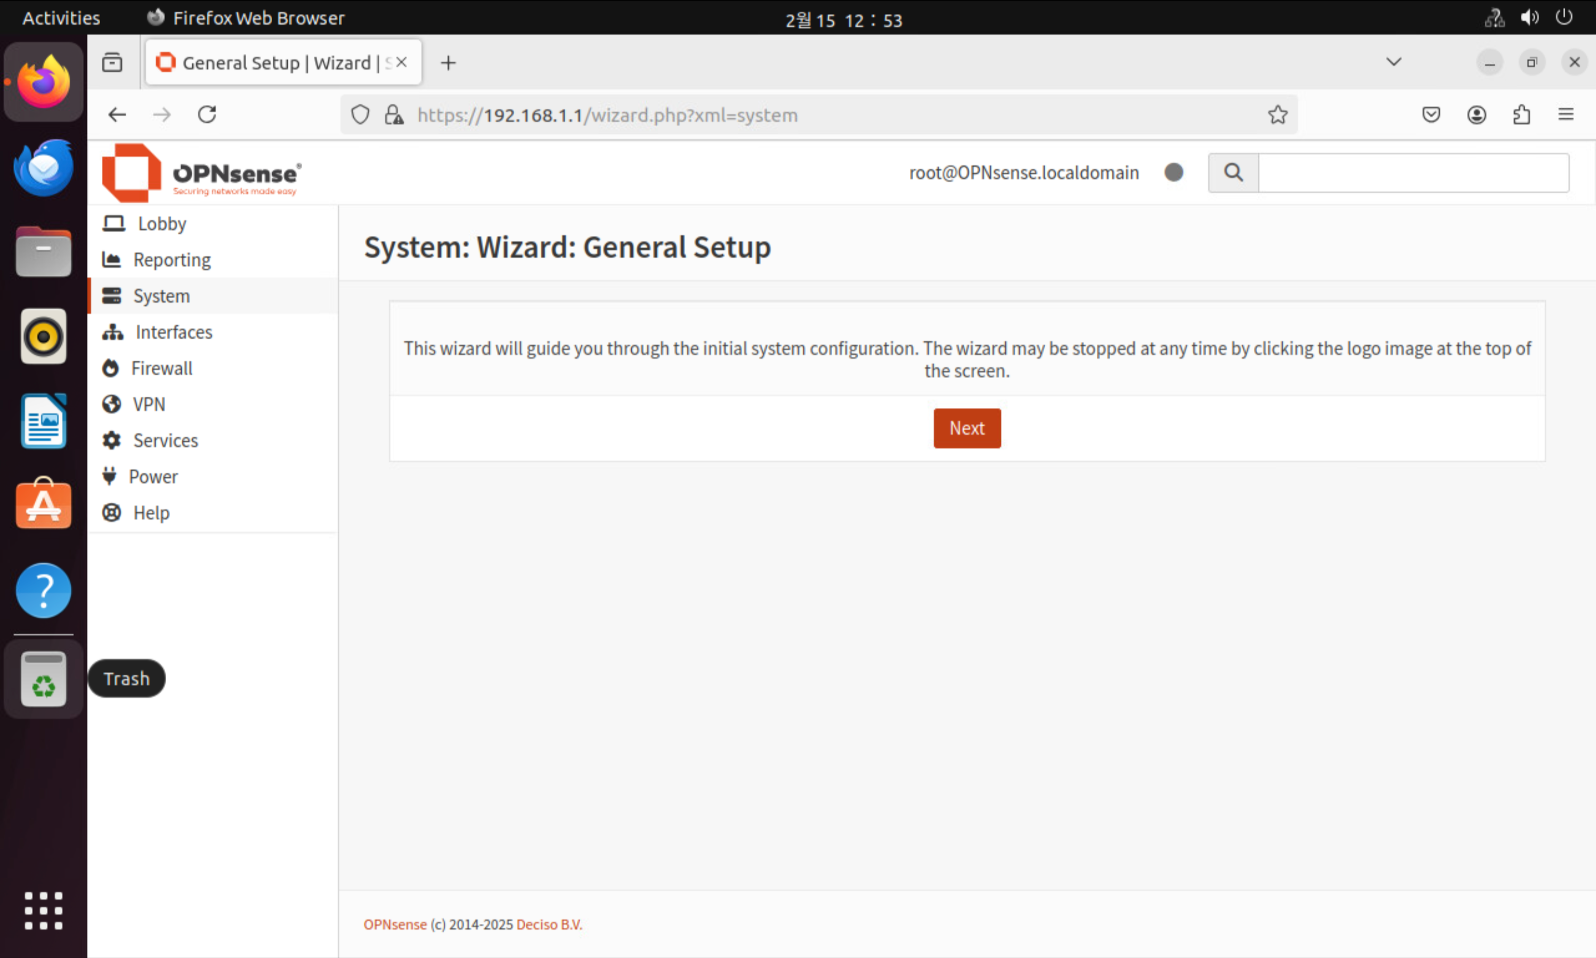The image size is (1596, 958).
Task: Follow the Deciso B.V. footer link
Action: [549, 924]
